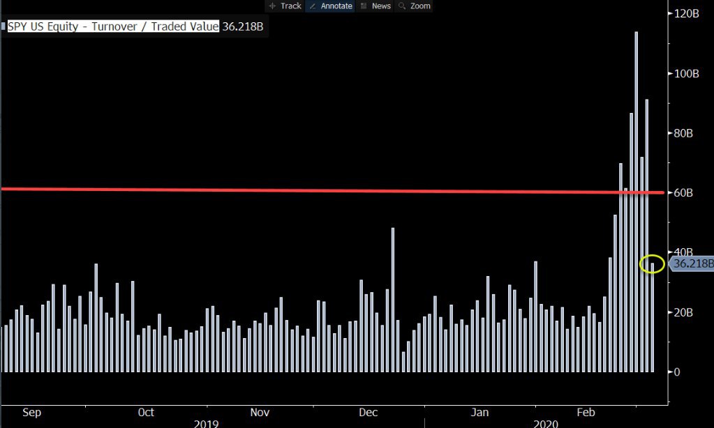Click the SPY US Equity Turnover legend label
The image size is (714, 428).
pyautogui.click(x=113, y=26)
